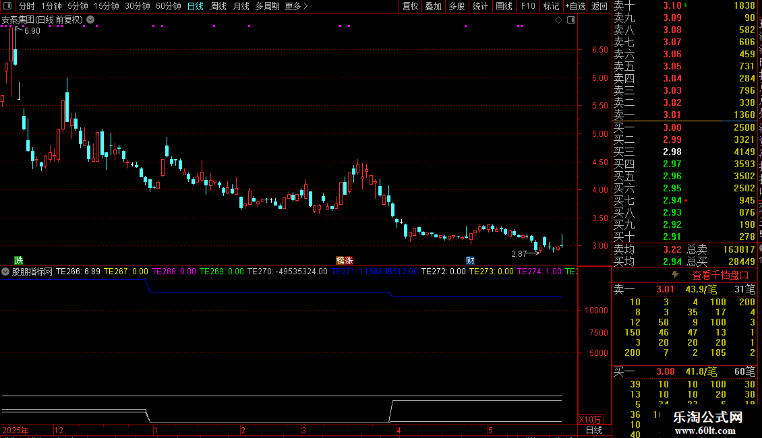Screen dimensions: 762x438
Task: Add stock via +自选 button
Action: pos(575,6)
